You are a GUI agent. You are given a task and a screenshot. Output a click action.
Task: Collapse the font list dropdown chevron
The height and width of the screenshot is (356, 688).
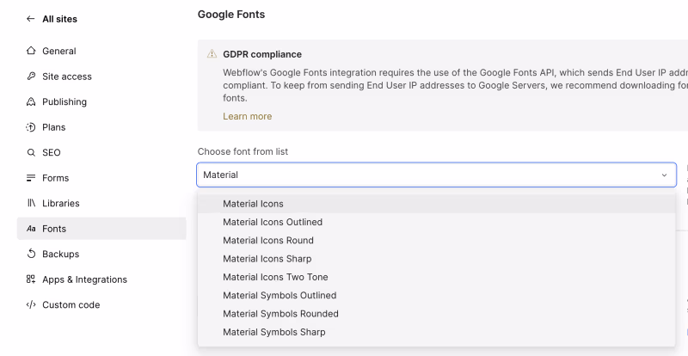tap(664, 175)
